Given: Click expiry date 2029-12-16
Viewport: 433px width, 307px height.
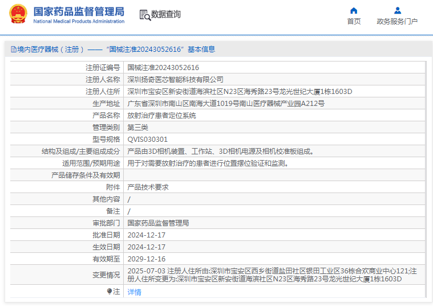Looking at the screenshot, I should point(147,259).
